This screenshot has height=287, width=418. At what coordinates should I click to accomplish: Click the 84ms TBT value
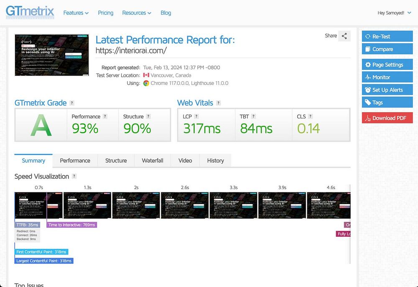256,128
